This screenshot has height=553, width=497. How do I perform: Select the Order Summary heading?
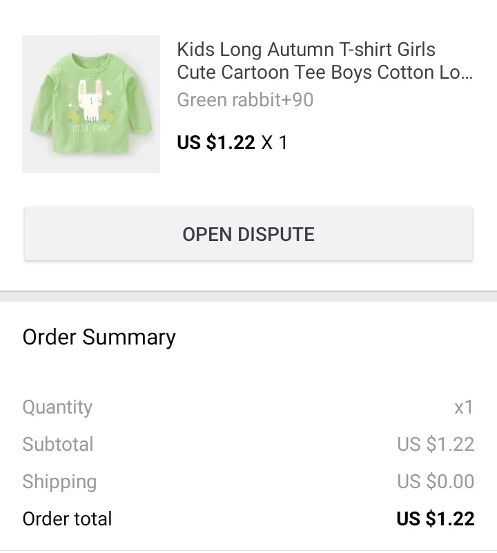[x=99, y=337]
